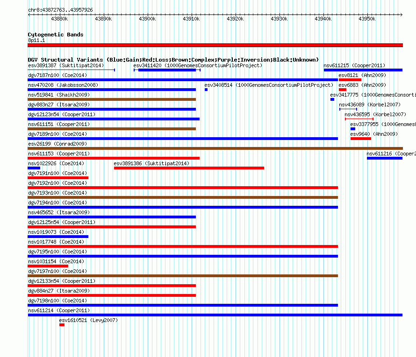416x357 pixels.
Task: Click the red bar under esv3891386
Action: pos(189,168)
